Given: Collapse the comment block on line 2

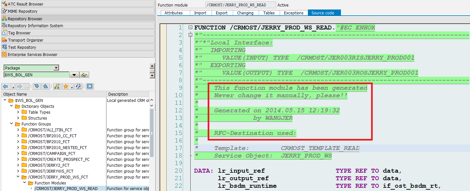Looking at the screenshot, I should 191,35.
